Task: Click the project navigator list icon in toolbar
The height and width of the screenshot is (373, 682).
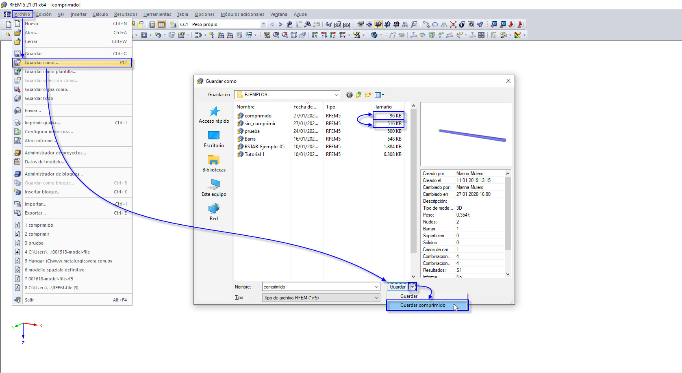Action: click(x=152, y=24)
